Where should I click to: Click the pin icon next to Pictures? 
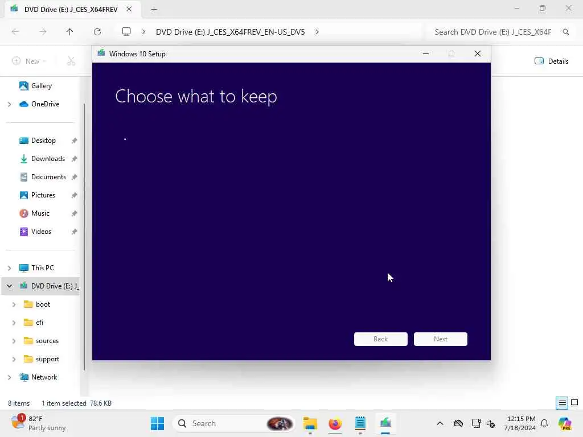click(75, 195)
